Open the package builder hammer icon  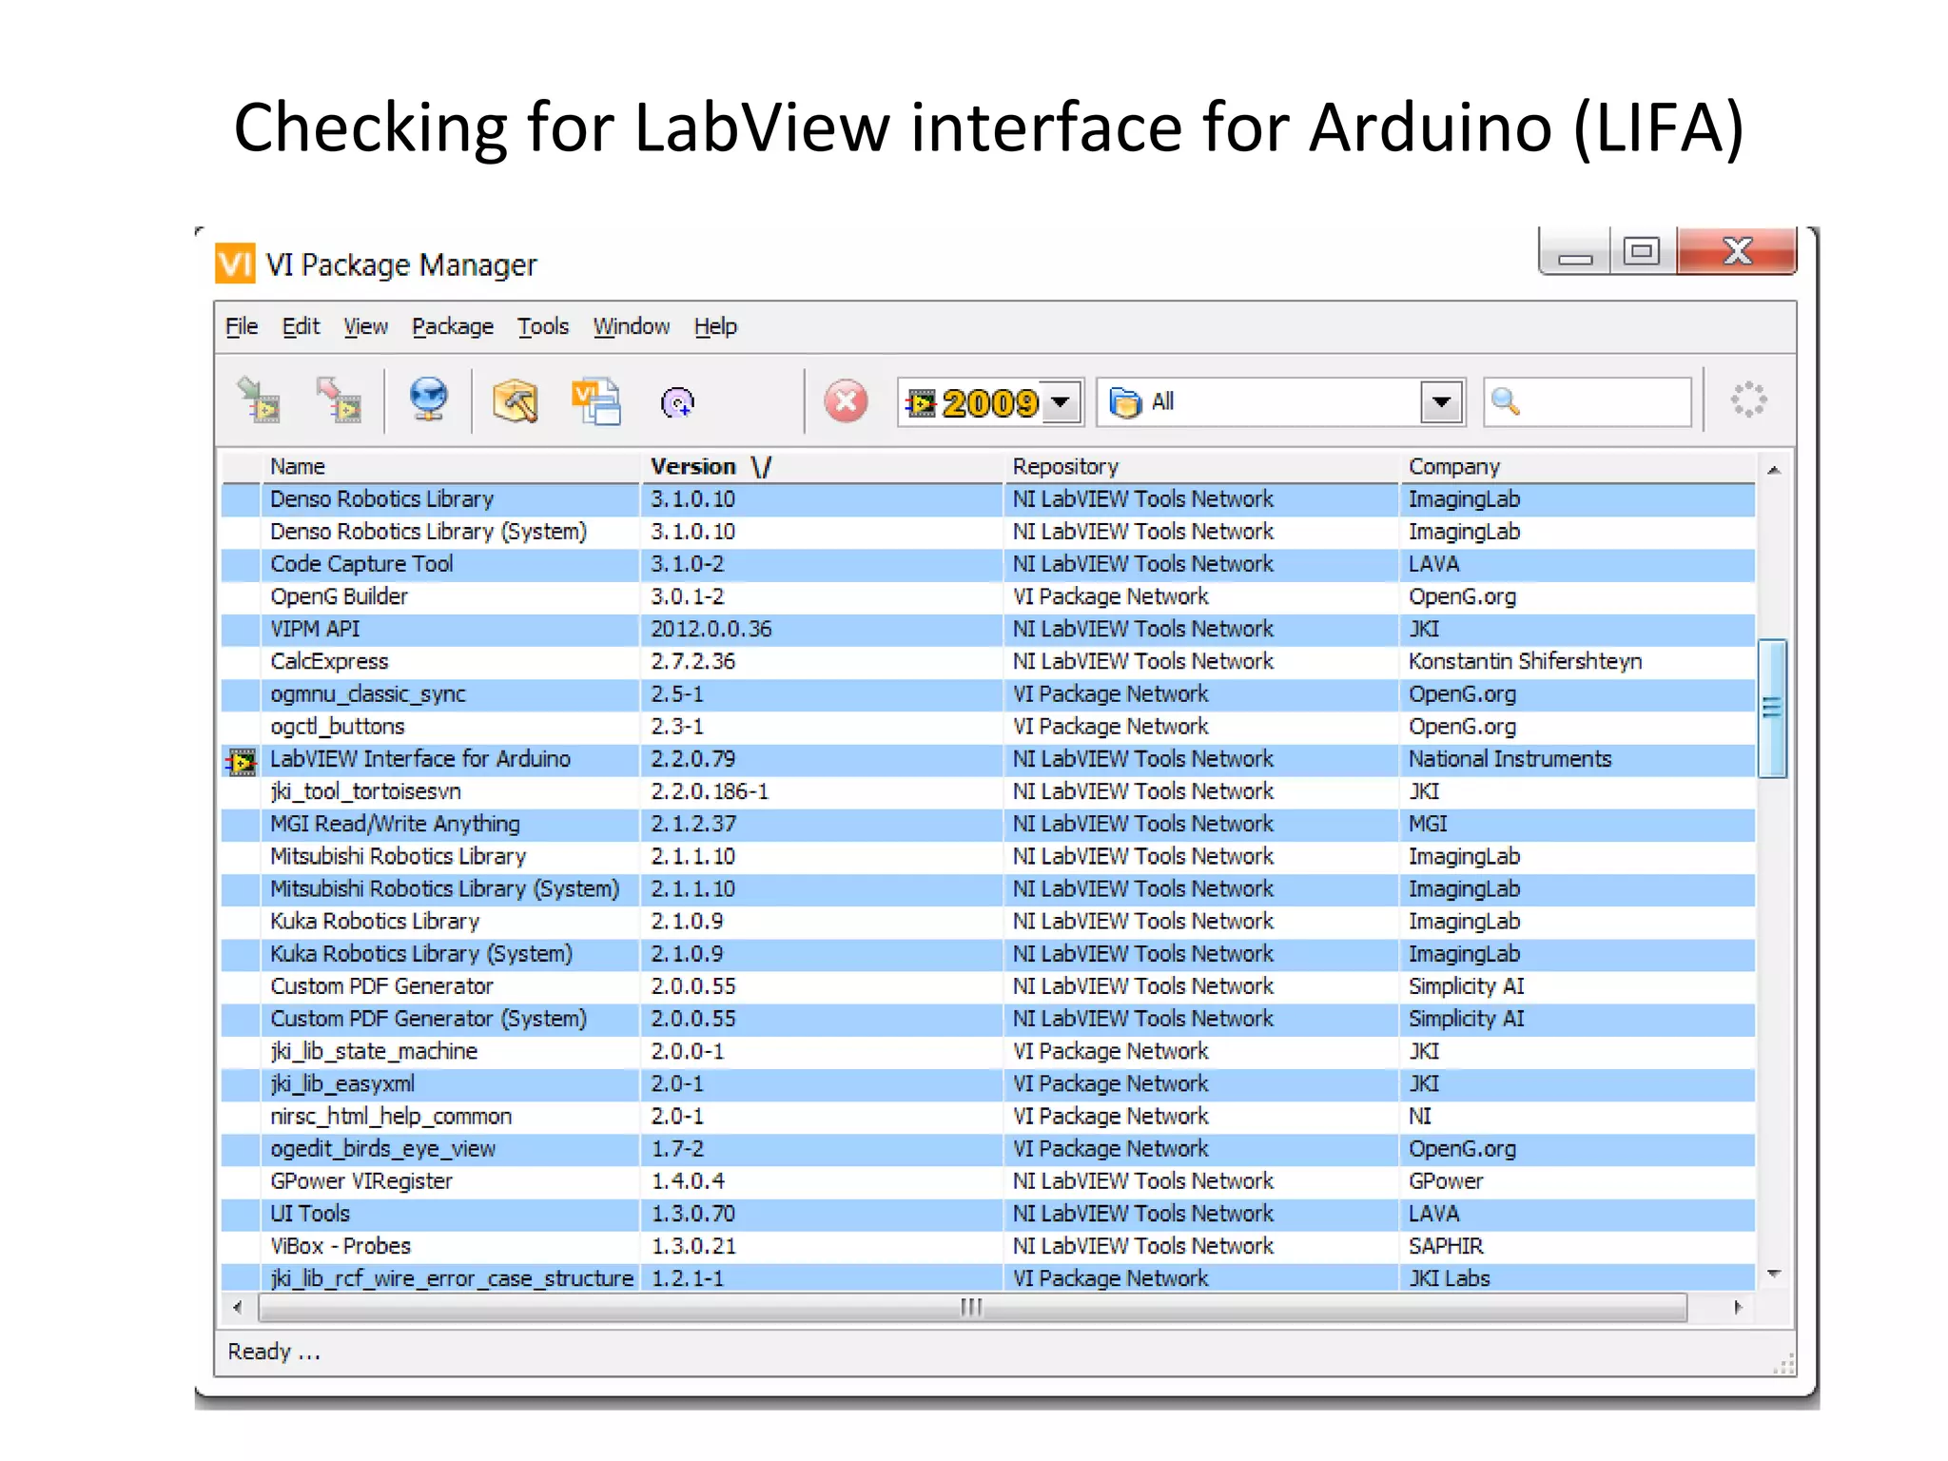515,400
